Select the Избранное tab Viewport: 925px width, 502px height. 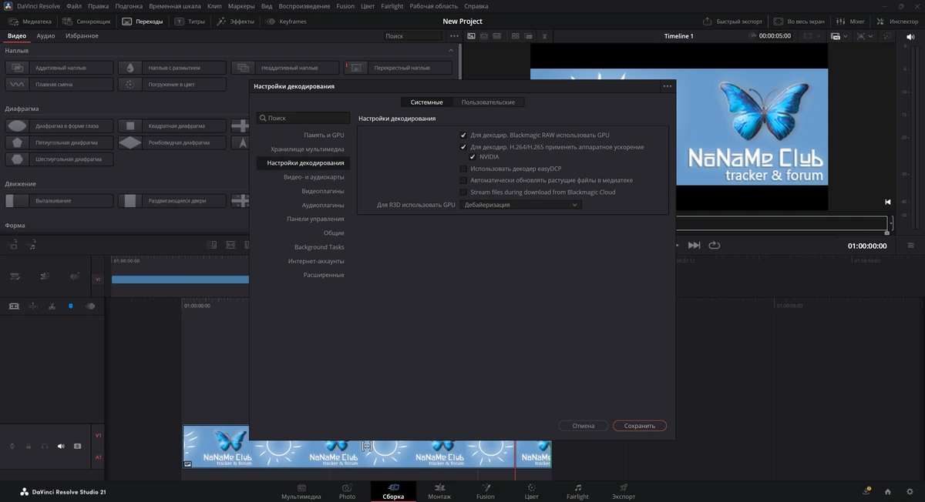coord(82,36)
